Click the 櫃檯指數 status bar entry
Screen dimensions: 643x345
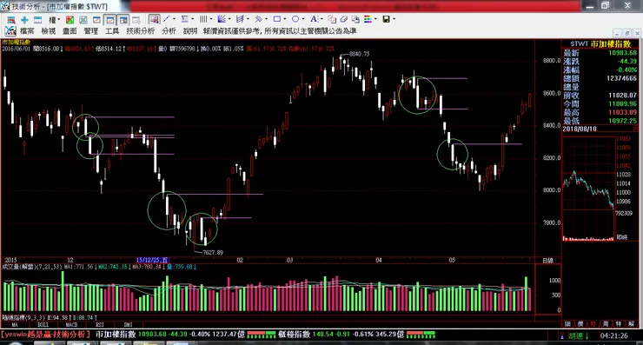[x=295, y=335]
